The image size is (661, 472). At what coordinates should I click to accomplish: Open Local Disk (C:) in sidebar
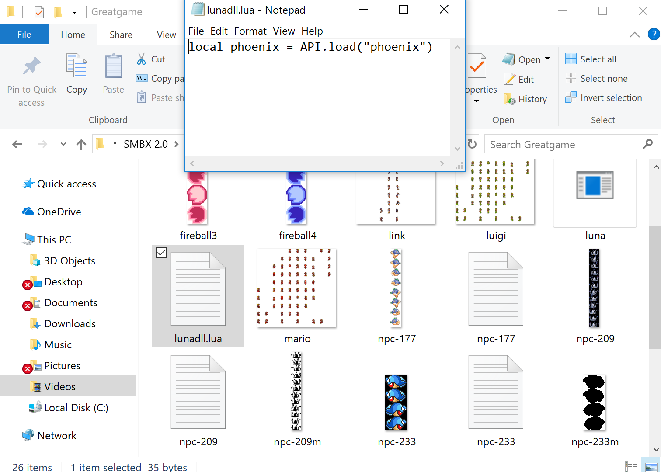pos(68,408)
